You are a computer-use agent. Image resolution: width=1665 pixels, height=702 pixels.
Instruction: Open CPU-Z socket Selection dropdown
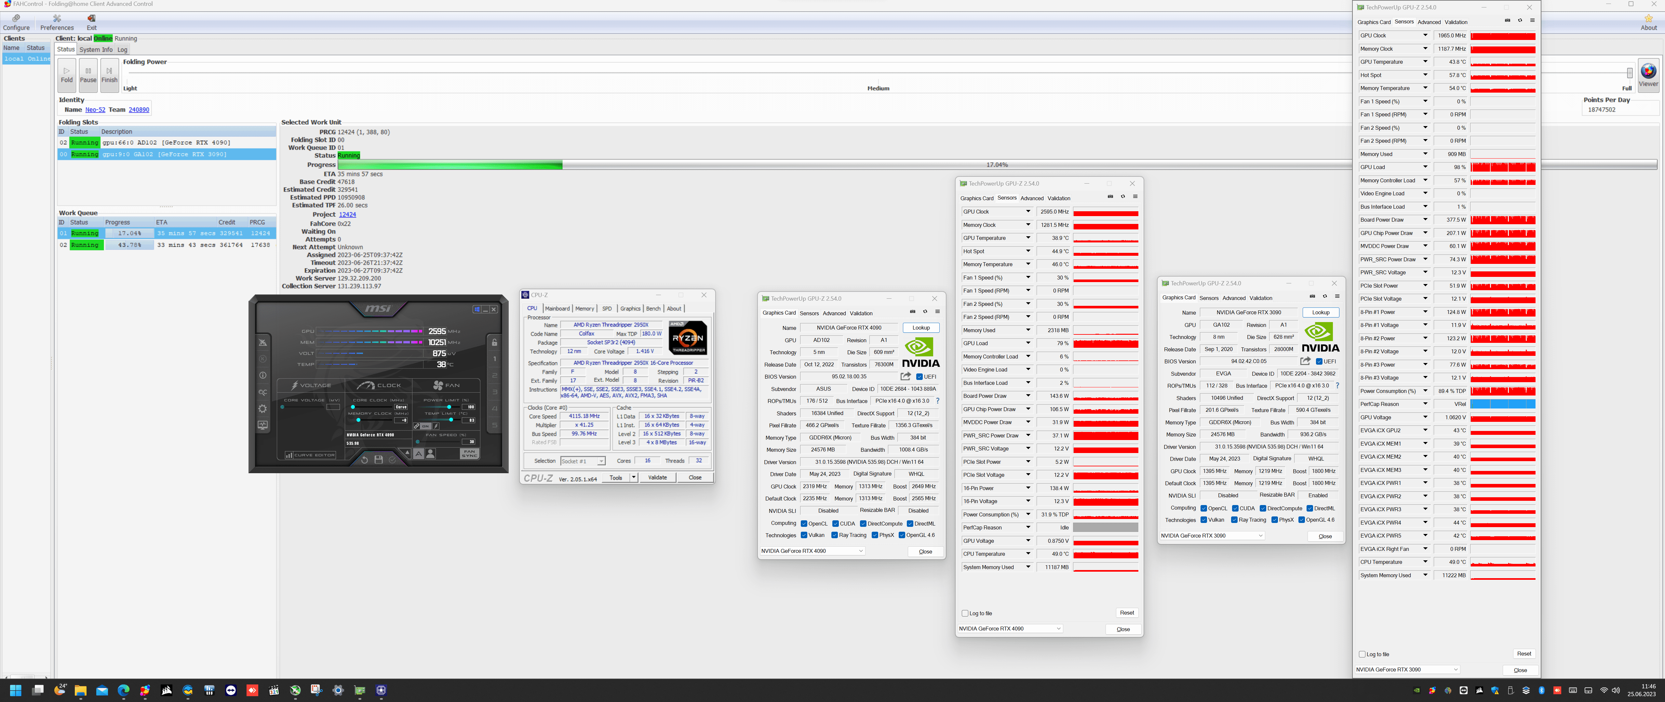(582, 461)
